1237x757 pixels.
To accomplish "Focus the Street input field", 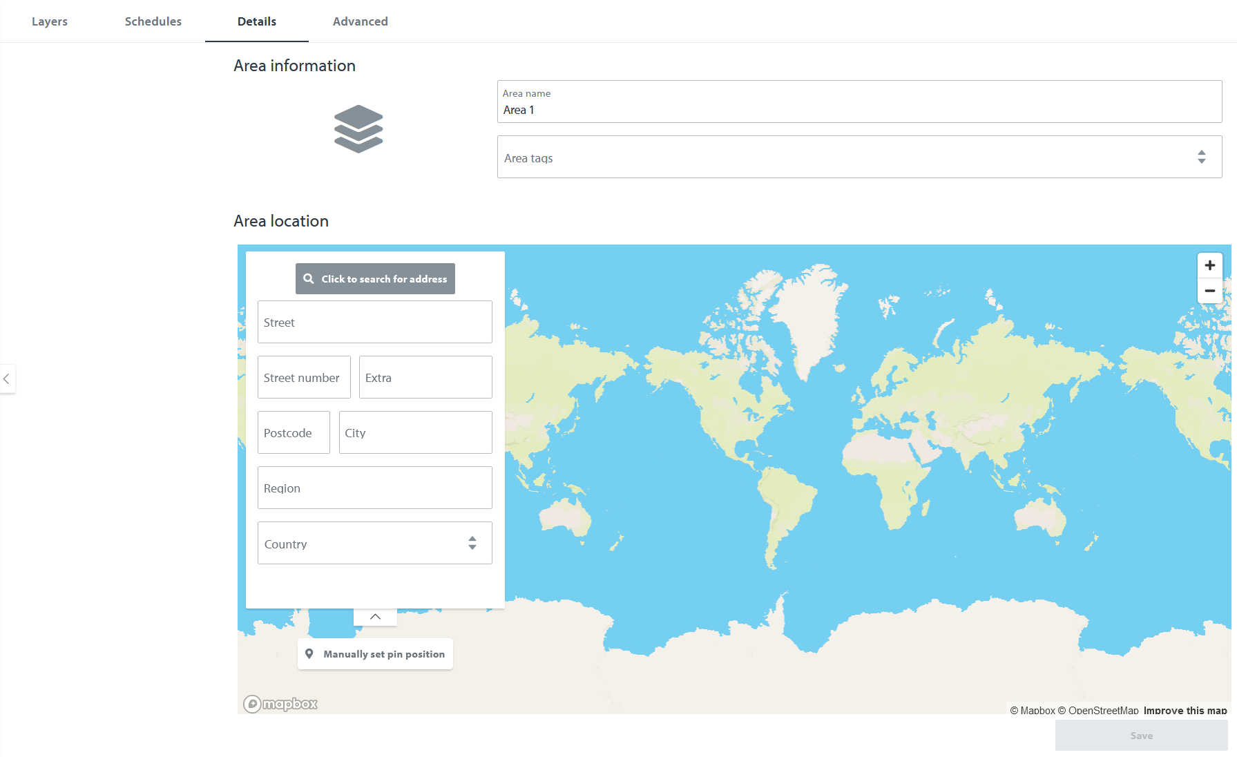I will point(374,323).
